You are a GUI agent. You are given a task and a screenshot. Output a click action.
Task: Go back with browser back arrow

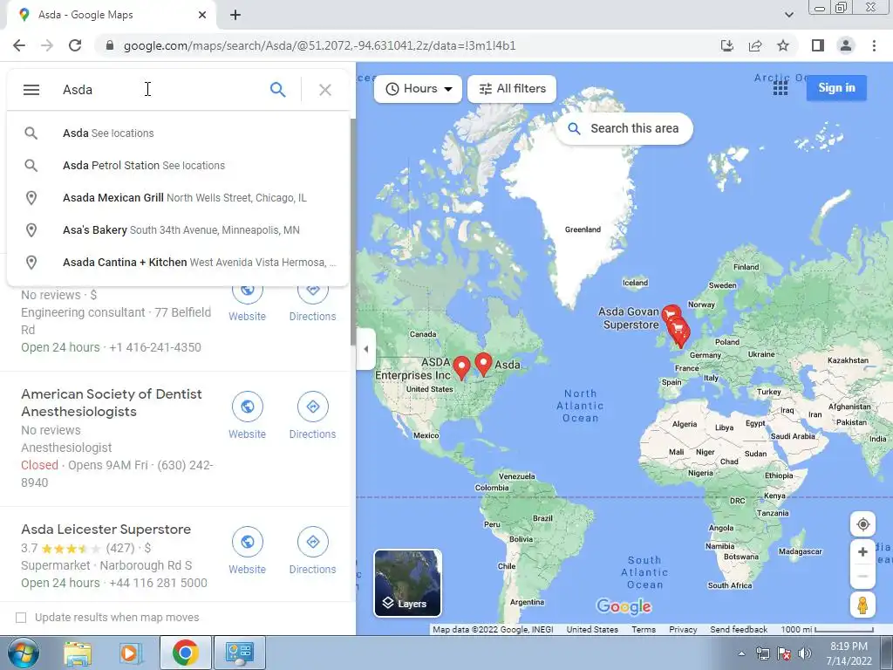pyautogui.click(x=19, y=45)
